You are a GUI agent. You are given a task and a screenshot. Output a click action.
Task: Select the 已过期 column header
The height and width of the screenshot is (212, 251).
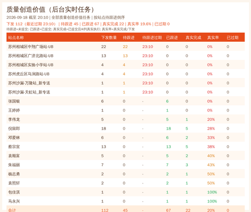pyautogui.click(x=232, y=38)
